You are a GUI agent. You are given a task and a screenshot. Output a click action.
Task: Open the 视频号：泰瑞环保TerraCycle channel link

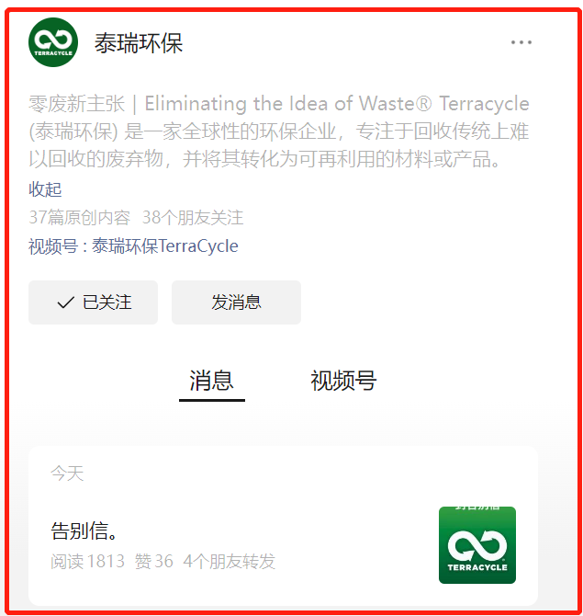click(133, 246)
